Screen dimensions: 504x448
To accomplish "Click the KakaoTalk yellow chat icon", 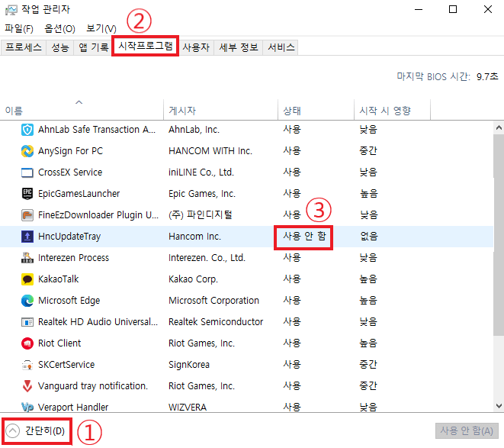I will [x=27, y=279].
